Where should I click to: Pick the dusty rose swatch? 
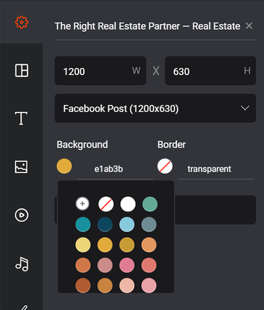click(x=105, y=265)
